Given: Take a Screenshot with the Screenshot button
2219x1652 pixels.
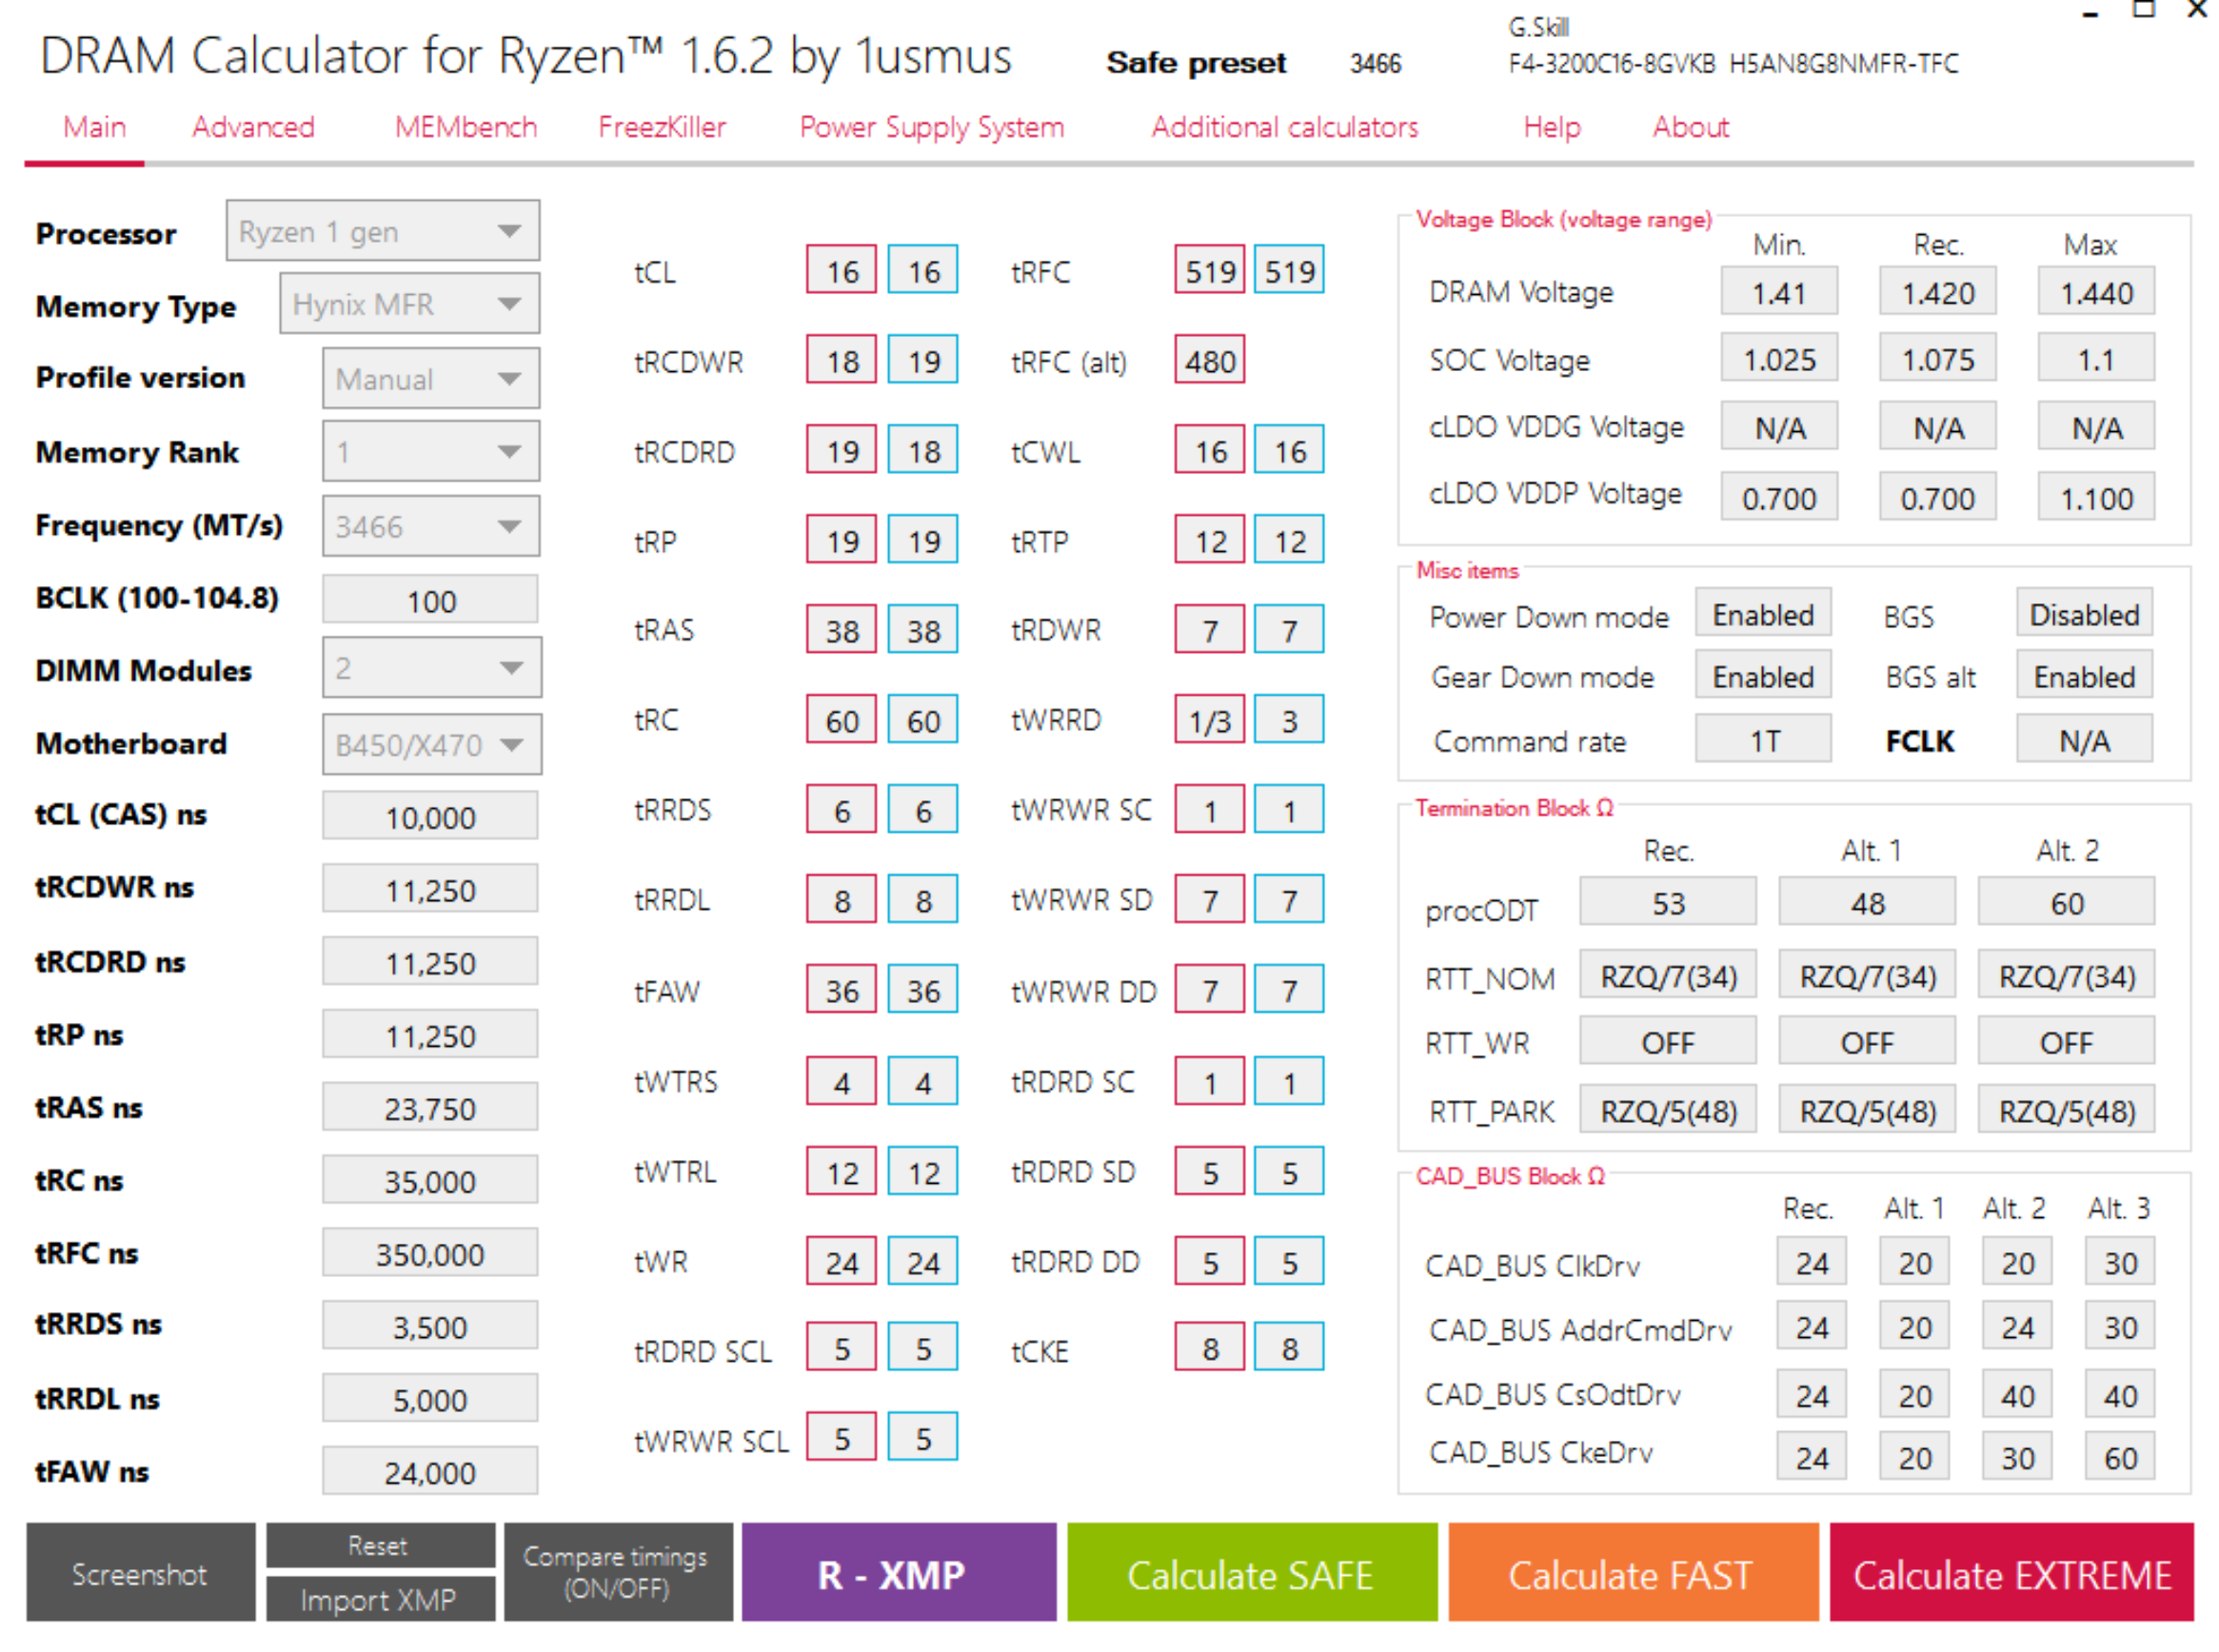Looking at the screenshot, I should pos(140,1574).
